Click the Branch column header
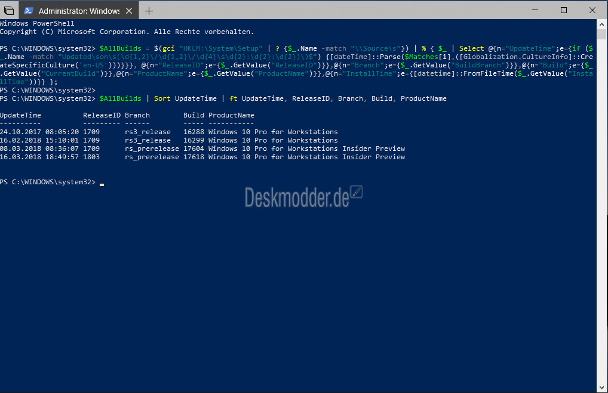Viewport: 608px width, 393px height. (x=137, y=115)
